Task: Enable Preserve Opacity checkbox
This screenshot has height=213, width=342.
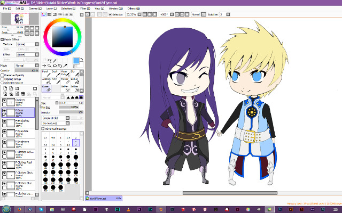Action: click(3, 75)
